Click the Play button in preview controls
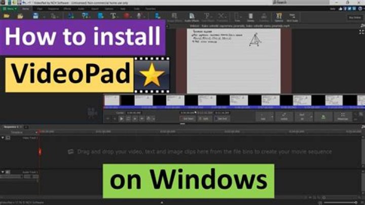Screen dimensions: 365x205 [122, 118]
